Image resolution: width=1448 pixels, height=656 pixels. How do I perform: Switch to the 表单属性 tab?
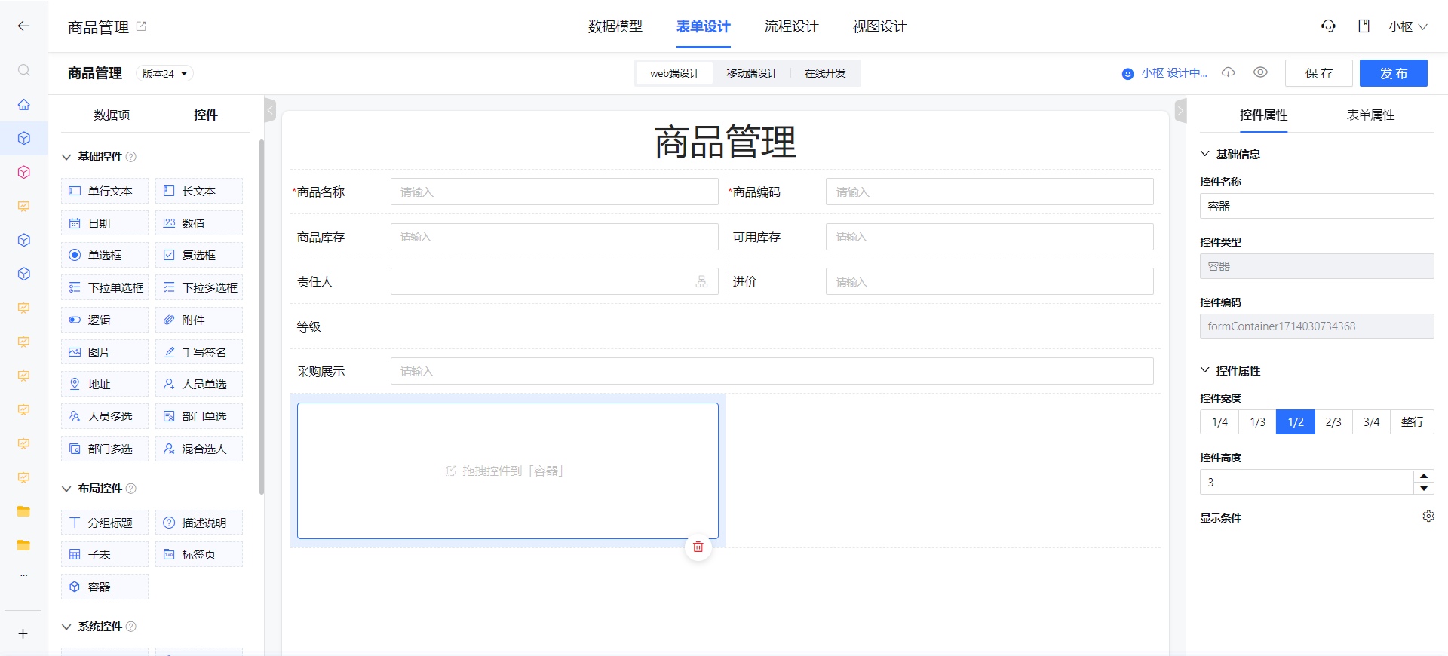[x=1370, y=115]
